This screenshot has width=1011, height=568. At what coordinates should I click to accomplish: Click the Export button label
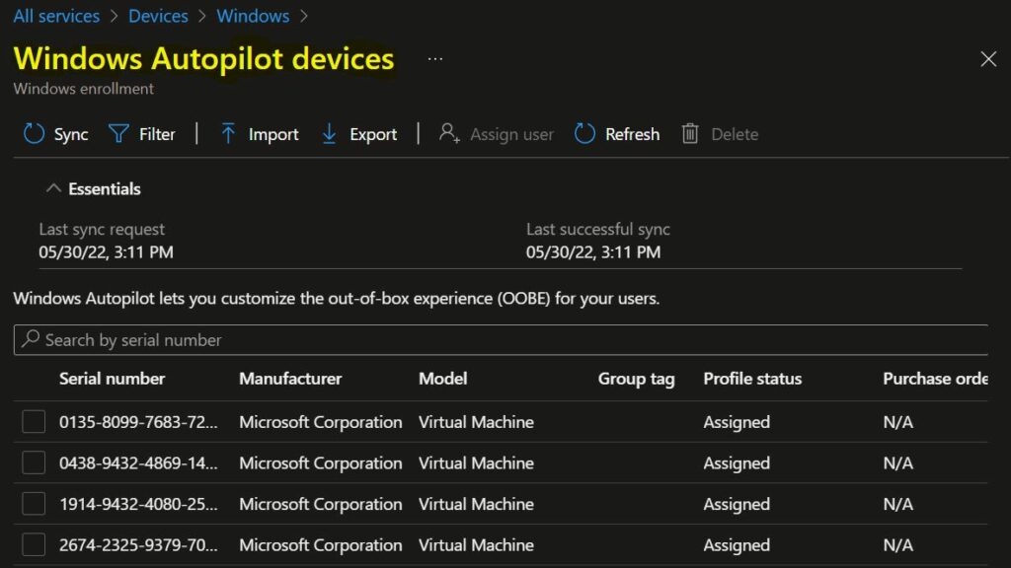click(373, 134)
